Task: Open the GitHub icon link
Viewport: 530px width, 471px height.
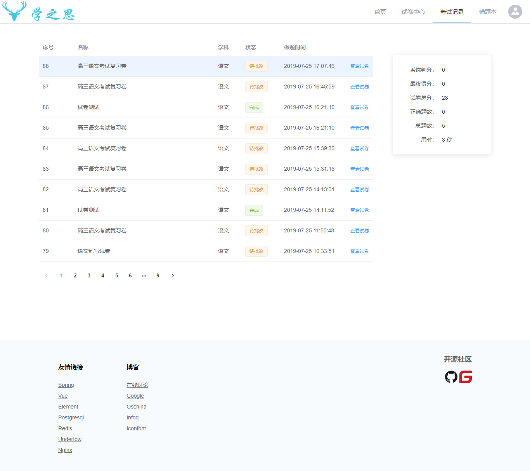Action: click(451, 377)
